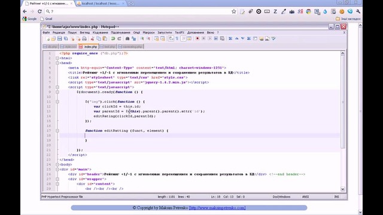Click the Save All icon
The image size is (383, 215).
pos(66,39)
